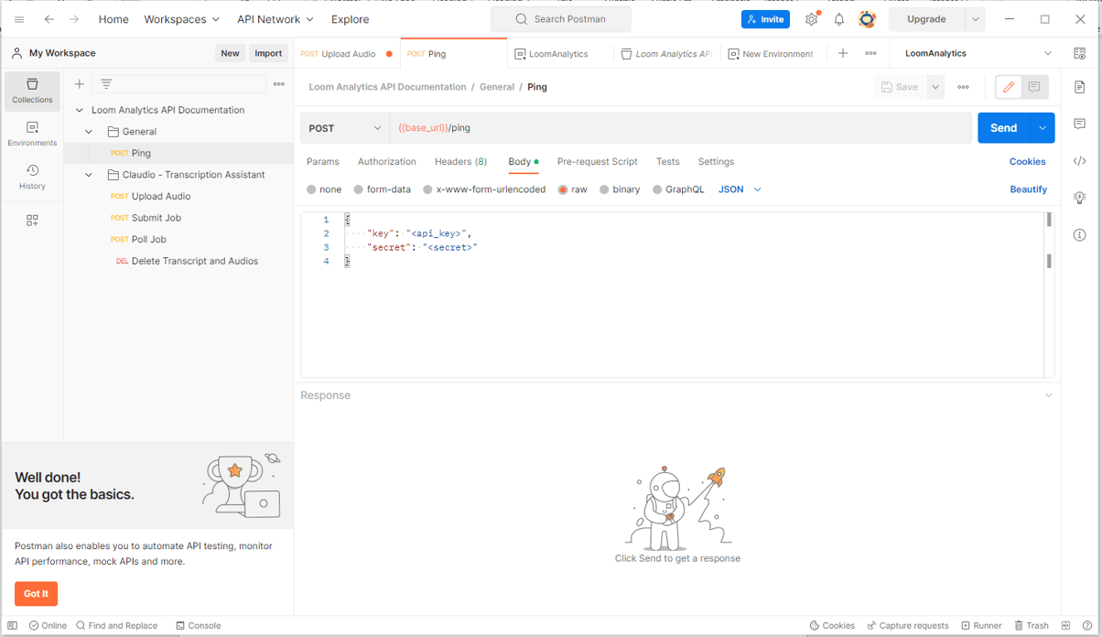This screenshot has height=637, width=1102.
Task: Click the Got It button
Action: [36, 594]
